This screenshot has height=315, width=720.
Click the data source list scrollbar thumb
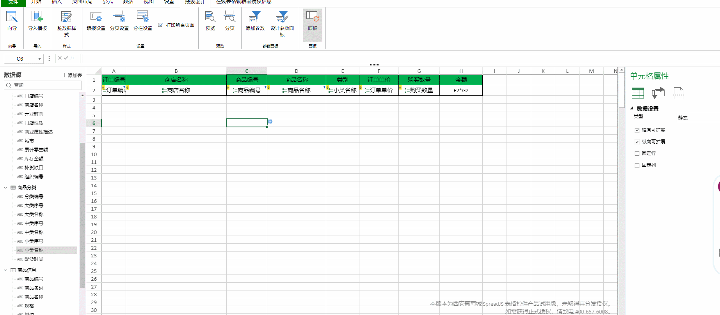pos(82,215)
